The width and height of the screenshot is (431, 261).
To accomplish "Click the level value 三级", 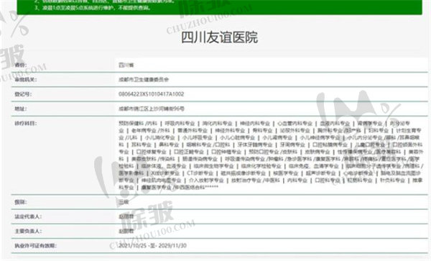I will pos(124,202).
